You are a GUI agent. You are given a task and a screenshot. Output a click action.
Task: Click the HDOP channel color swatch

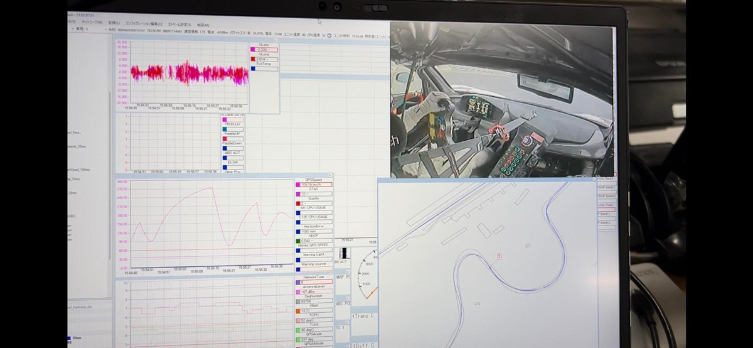click(298, 241)
